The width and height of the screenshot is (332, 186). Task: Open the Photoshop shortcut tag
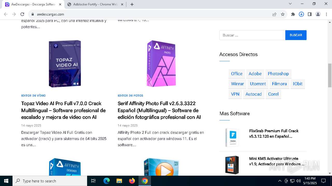click(x=278, y=74)
